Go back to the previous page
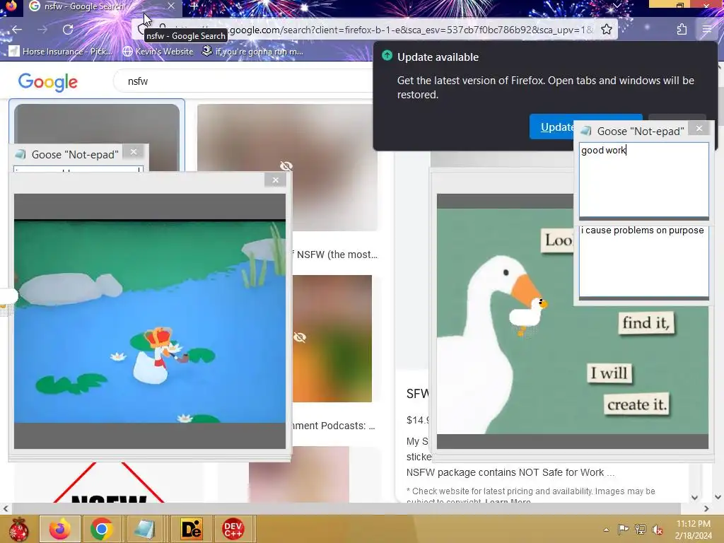 point(17,30)
